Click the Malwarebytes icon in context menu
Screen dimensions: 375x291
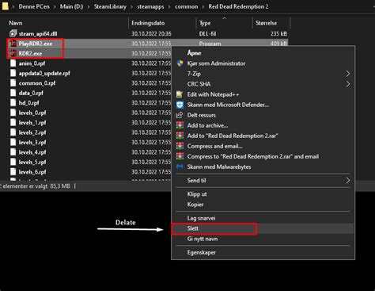coord(180,167)
